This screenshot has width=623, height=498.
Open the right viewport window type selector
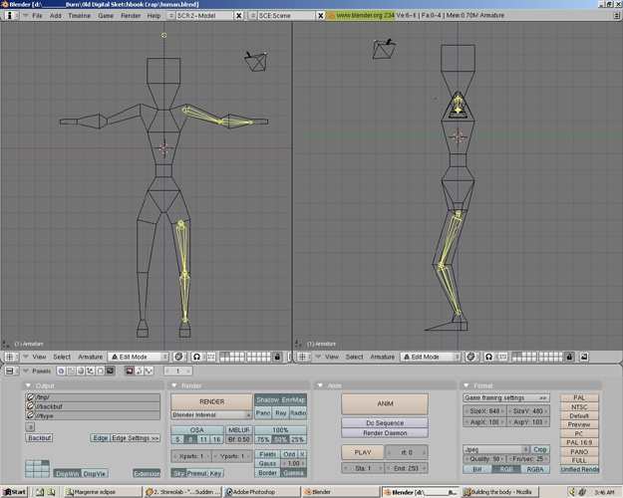click(x=304, y=357)
